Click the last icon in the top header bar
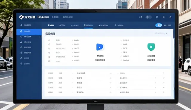The width and height of the screenshot is (191, 110). pos(170,17)
